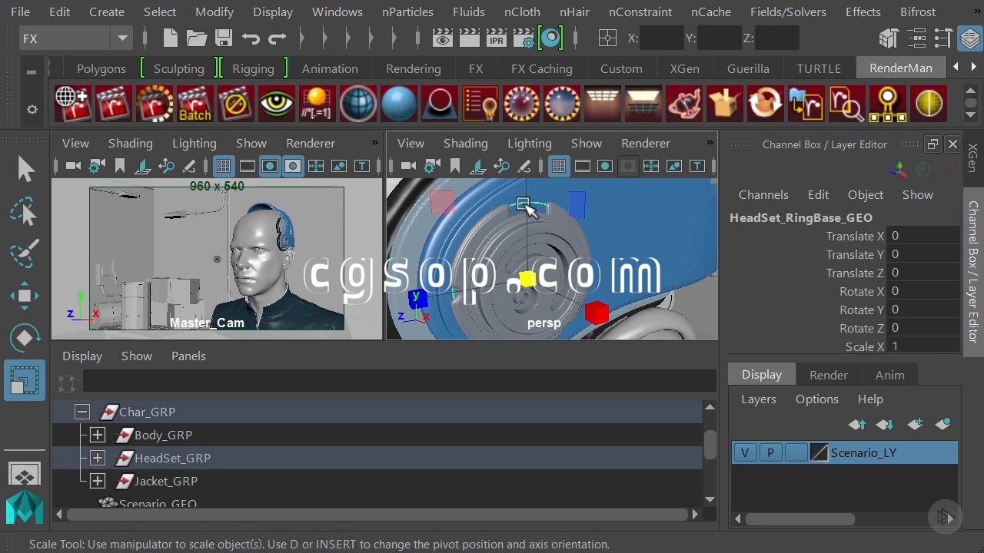Open the Render tab in Layer Editor

[x=829, y=375]
